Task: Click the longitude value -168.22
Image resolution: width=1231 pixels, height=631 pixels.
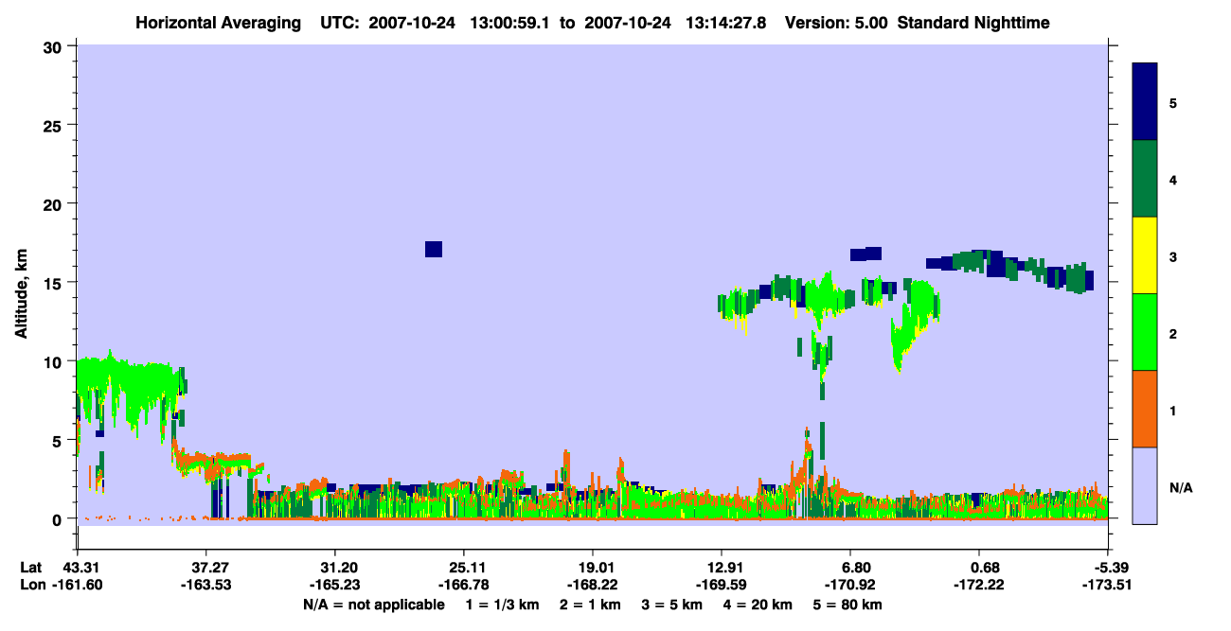Action: [592, 586]
